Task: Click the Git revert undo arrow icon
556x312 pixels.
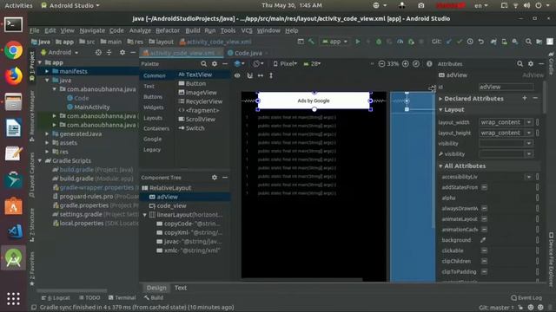Action: (480, 42)
